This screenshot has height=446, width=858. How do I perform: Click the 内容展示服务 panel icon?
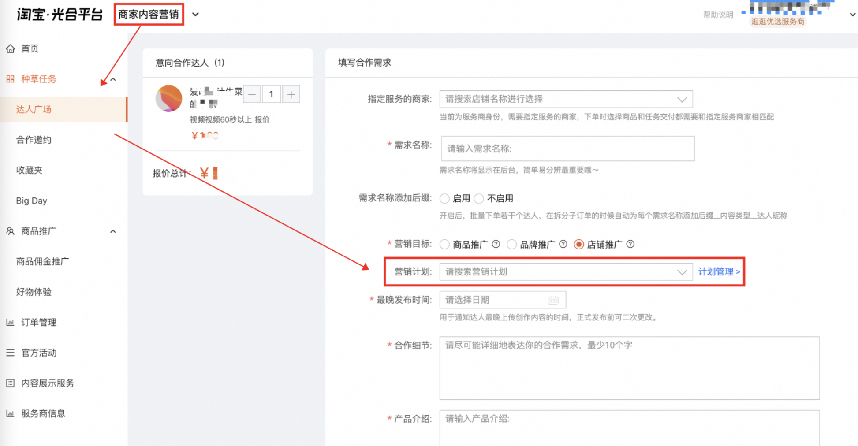point(10,383)
